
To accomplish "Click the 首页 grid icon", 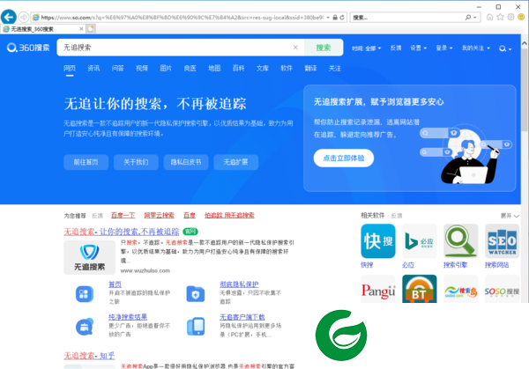I will point(85,294).
